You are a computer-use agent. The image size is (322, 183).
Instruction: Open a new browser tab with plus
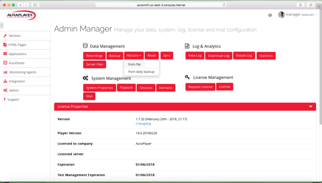[x=319, y=7]
